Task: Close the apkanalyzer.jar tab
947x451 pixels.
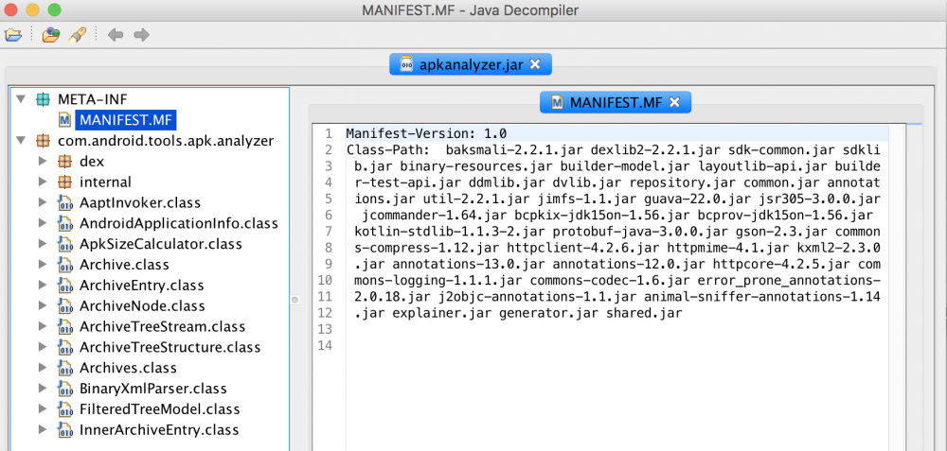Action: point(534,64)
